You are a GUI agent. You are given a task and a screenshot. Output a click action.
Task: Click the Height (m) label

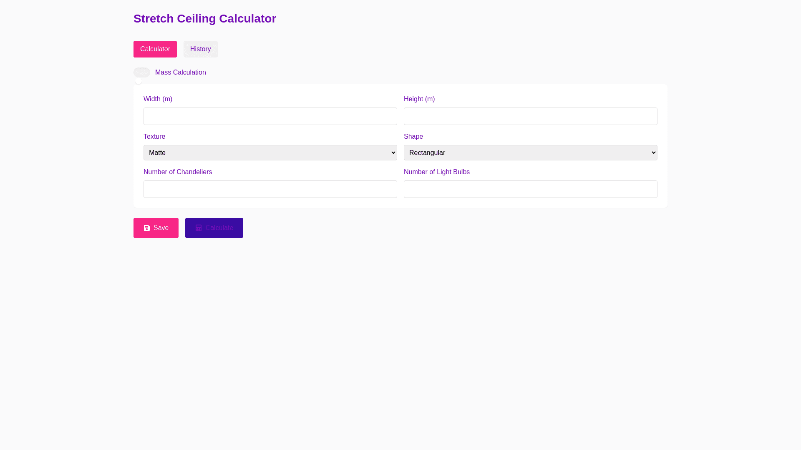click(419, 99)
